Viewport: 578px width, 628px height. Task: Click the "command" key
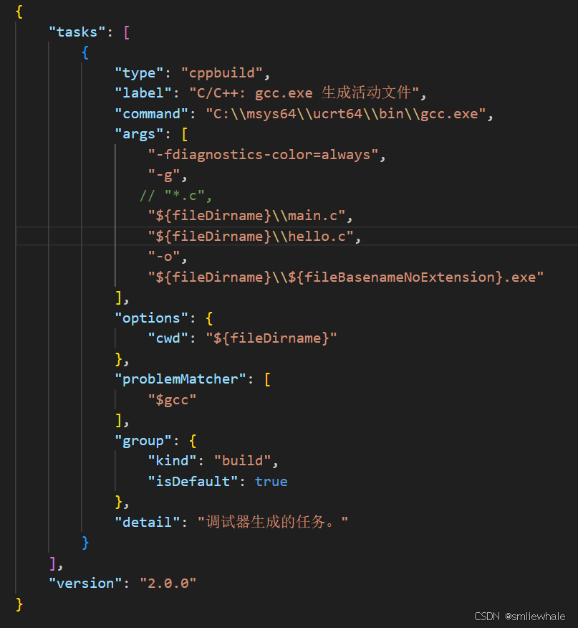[x=151, y=114]
